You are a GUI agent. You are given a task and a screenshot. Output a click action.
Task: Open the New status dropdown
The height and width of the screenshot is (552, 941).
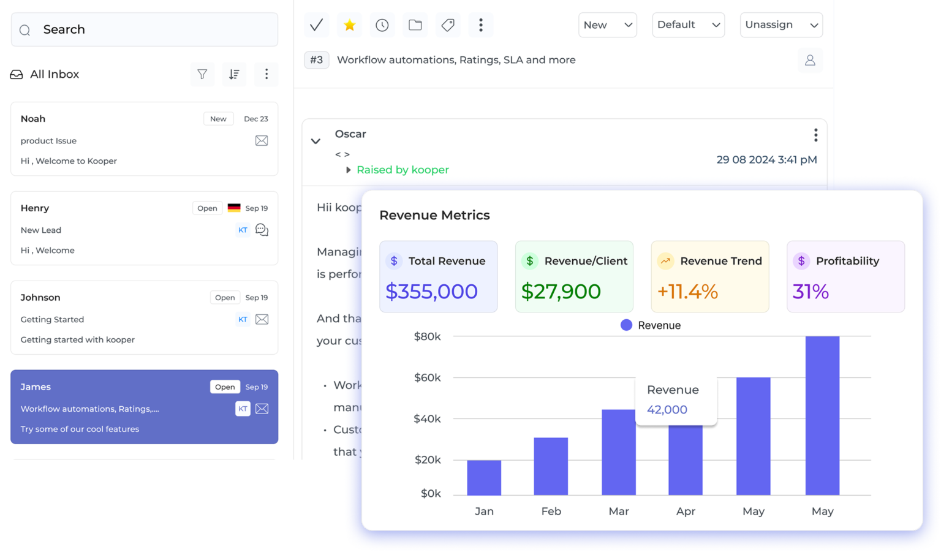pos(607,25)
